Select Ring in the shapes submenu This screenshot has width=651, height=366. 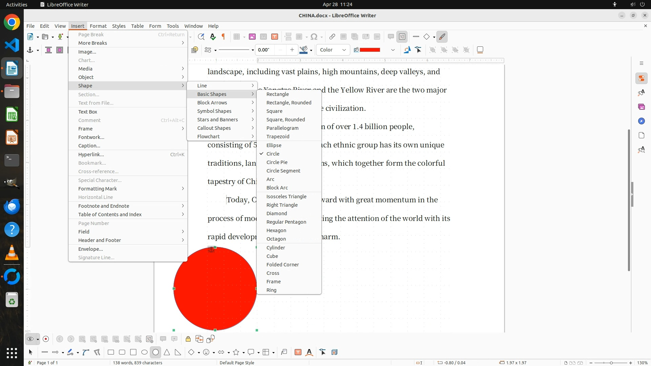pos(271,290)
